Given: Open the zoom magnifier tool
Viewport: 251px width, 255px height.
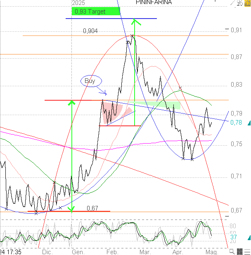Looking at the screenshot, I should (x=232, y=251).
